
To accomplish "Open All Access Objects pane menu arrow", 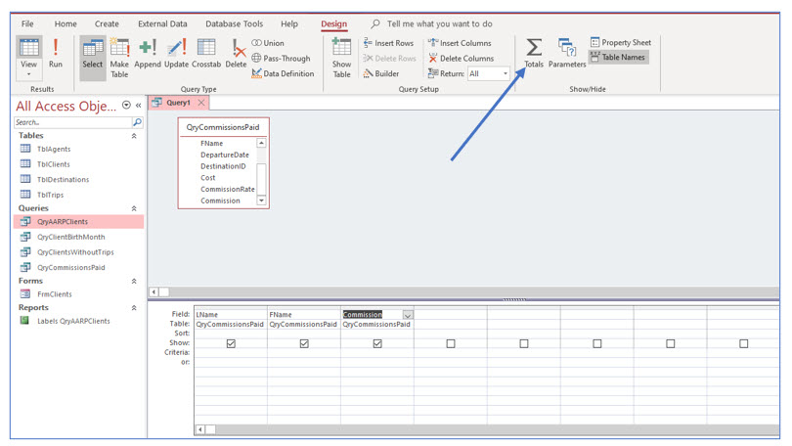I will click(x=126, y=105).
